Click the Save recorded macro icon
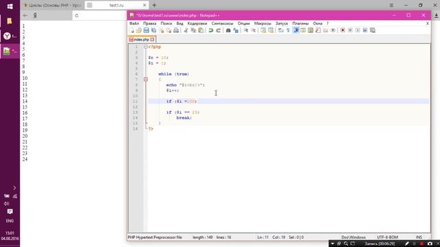Image resolution: width=440 pixels, height=247 pixels. 373,30
